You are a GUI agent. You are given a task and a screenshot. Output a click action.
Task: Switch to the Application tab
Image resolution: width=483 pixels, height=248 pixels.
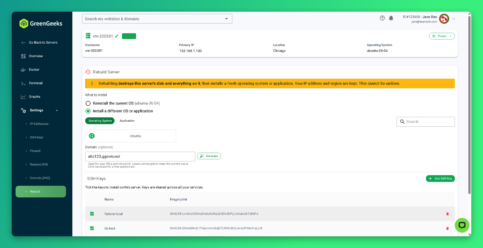[127, 121]
